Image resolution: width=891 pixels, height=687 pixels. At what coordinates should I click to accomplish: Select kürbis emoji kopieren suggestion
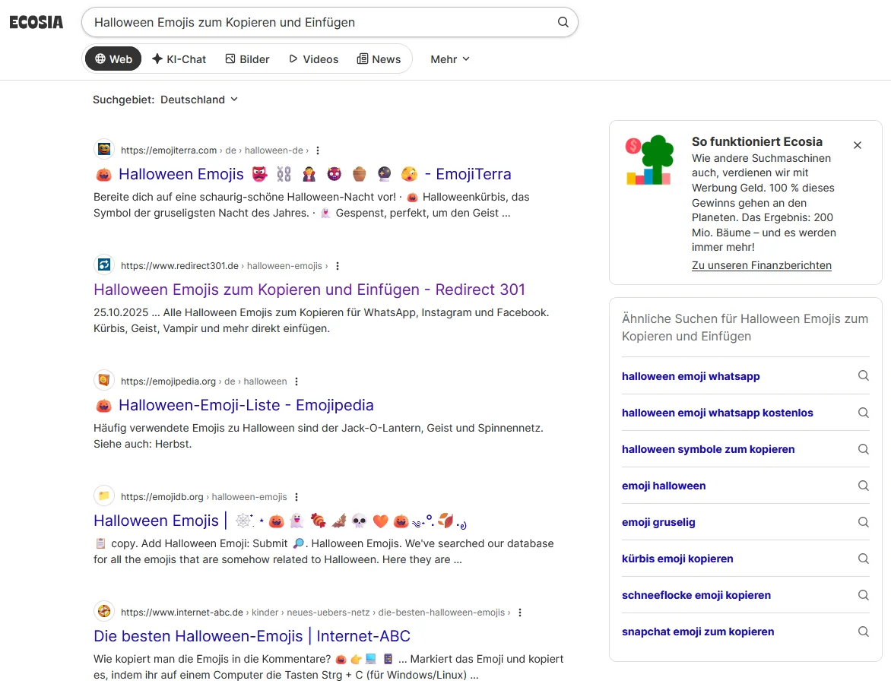pos(677,559)
